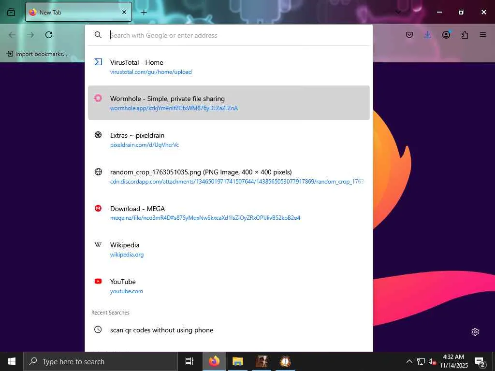Screen dimensions: 495x371
Task: Click the pixeldrain.com/d/UgVhcrVc URL
Action: (x=144, y=145)
